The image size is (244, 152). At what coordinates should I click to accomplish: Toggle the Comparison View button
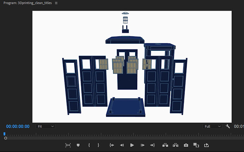[196, 145]
